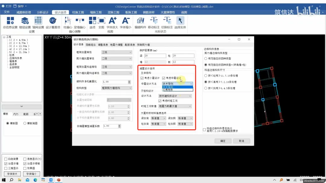Switch to 配筋信息 tab
The image size is (326, 183).
click(130, 45)
